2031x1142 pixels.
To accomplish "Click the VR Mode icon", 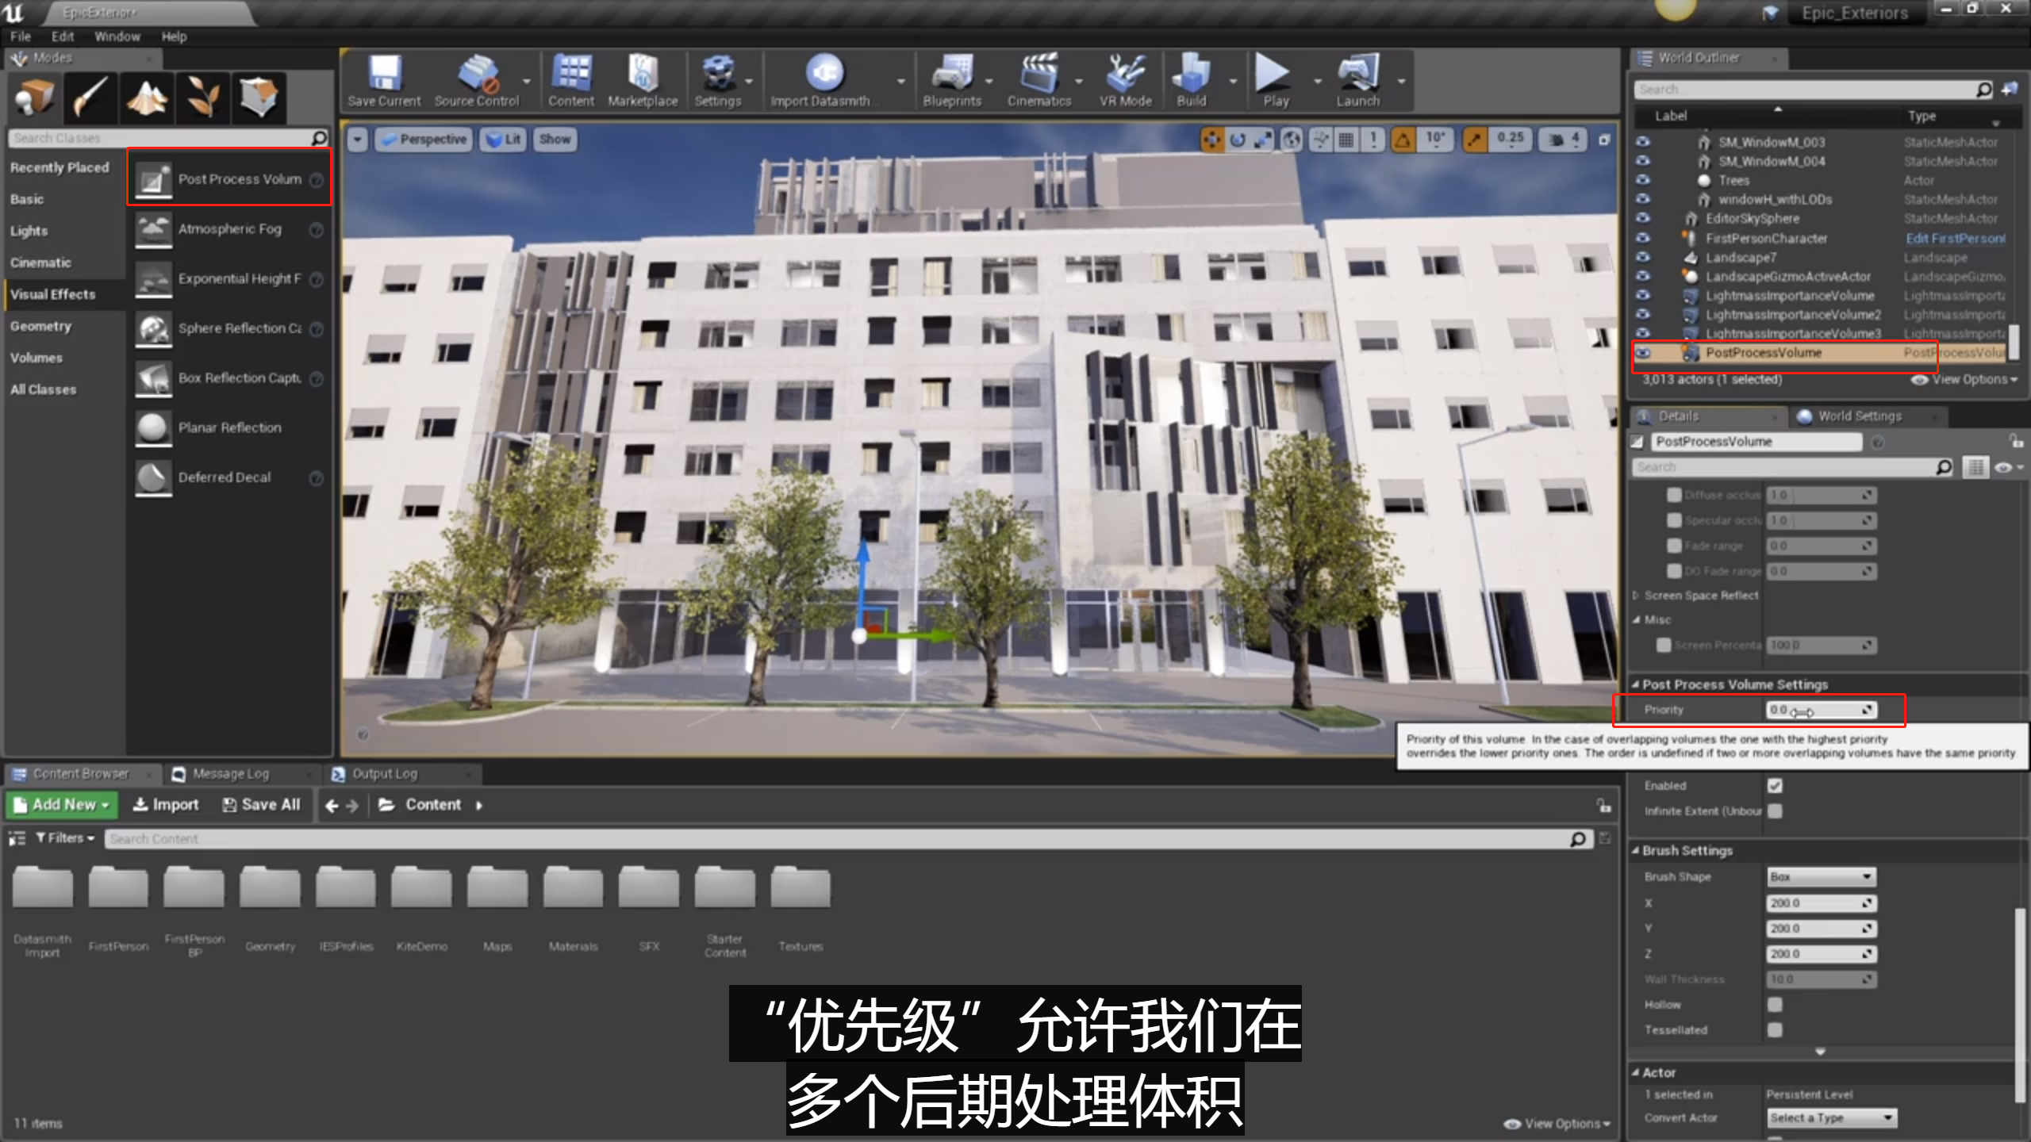I will (1125, 80).
